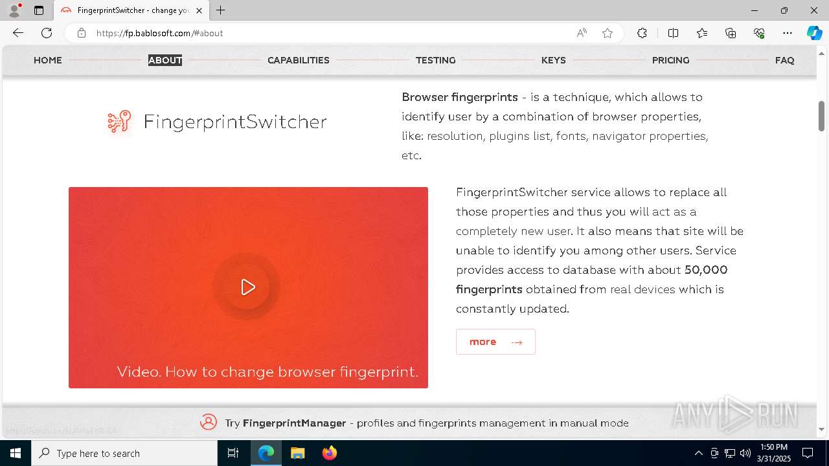Open network settings tray icon
The height and width of the screenshot is (466, 829).
point(730,453)
